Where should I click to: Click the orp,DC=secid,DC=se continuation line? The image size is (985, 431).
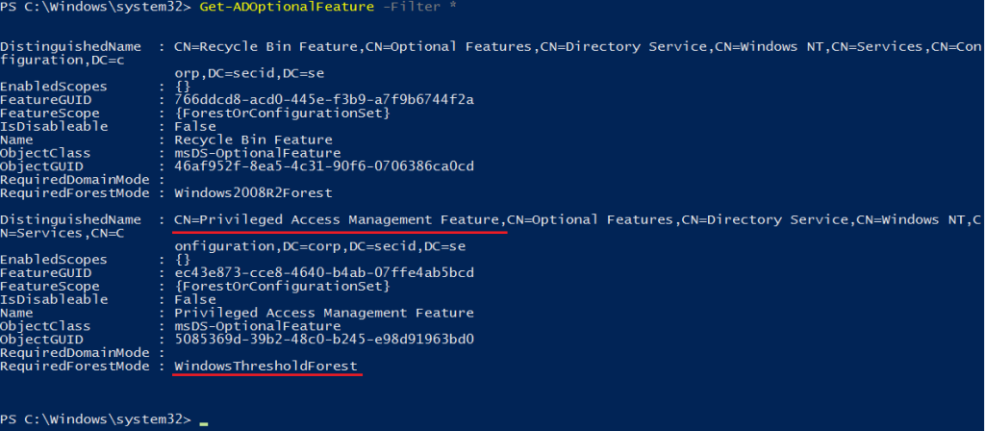[x=249, y=73]
